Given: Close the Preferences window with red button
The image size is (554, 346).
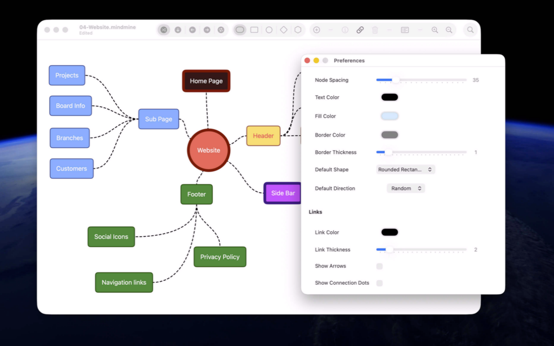Looking at the screenshot, I should [307, 61].
